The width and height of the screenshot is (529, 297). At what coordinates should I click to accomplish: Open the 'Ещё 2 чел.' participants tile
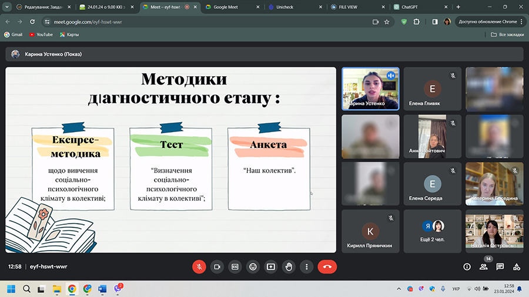(432, 231)
